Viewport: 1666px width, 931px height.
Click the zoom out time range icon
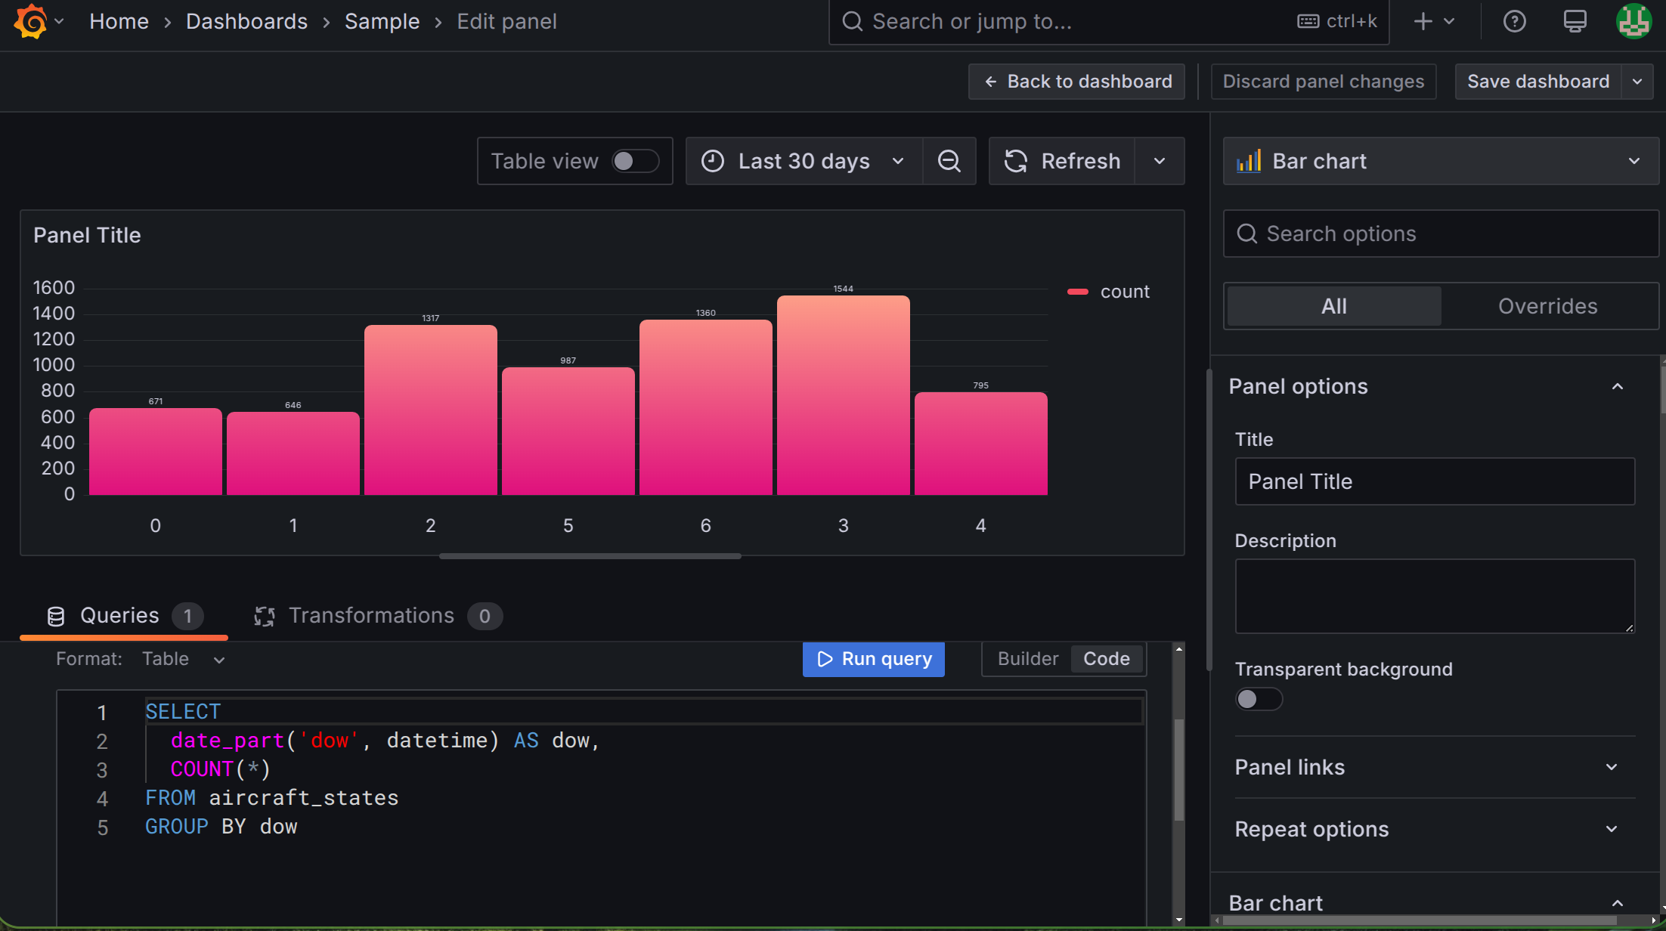(x=949, y=161)
